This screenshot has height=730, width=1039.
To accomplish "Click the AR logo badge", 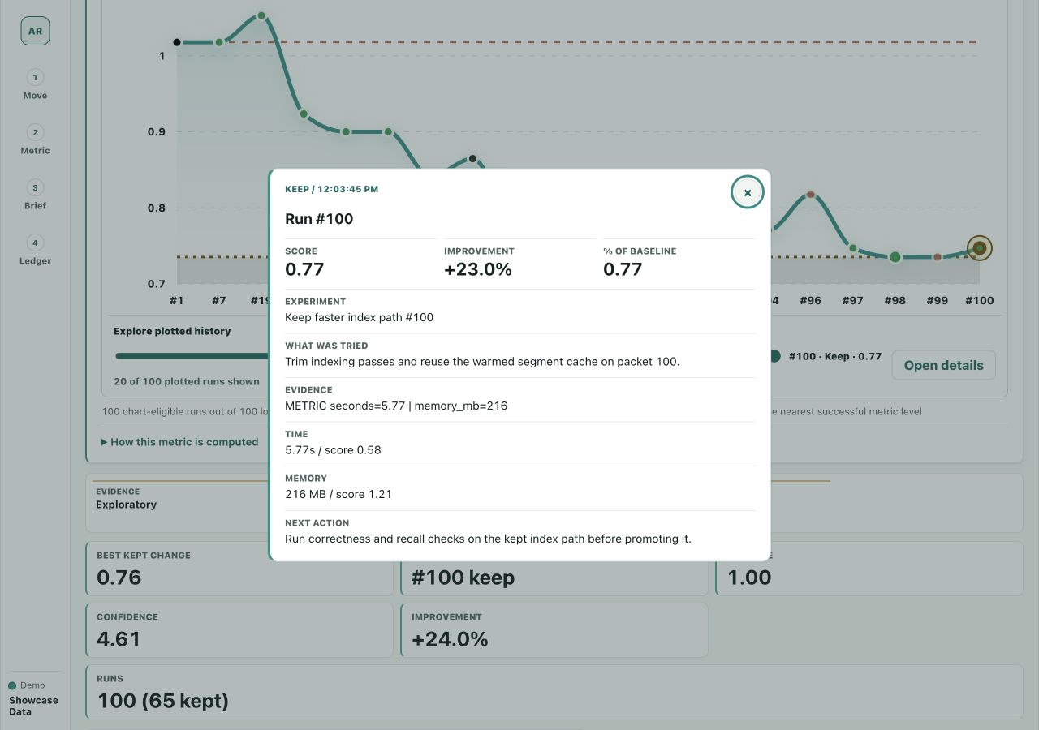I will 35,32.
